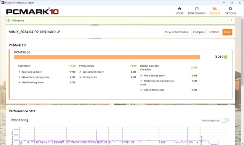Click the Web Browsing value 6 768
Screen dimensions: 244x145
pos(72,83)
